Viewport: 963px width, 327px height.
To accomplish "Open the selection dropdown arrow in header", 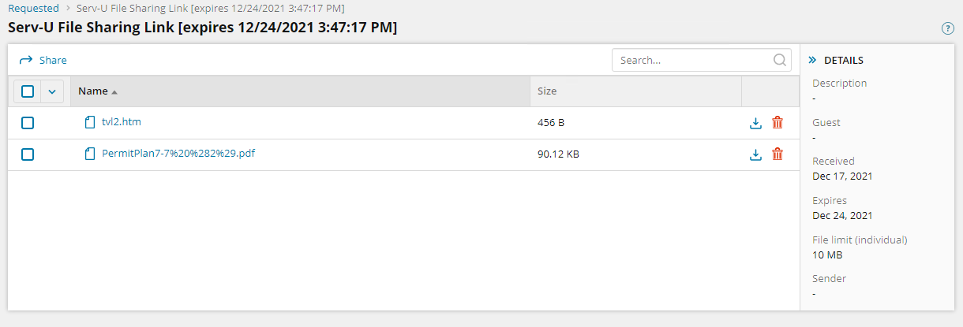I will tap(52, 91).
